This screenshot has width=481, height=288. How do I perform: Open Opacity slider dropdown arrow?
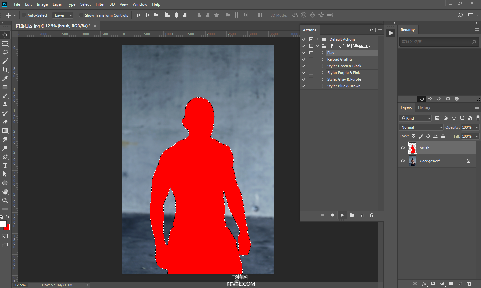pyautogui.click(x=477, y=127)
